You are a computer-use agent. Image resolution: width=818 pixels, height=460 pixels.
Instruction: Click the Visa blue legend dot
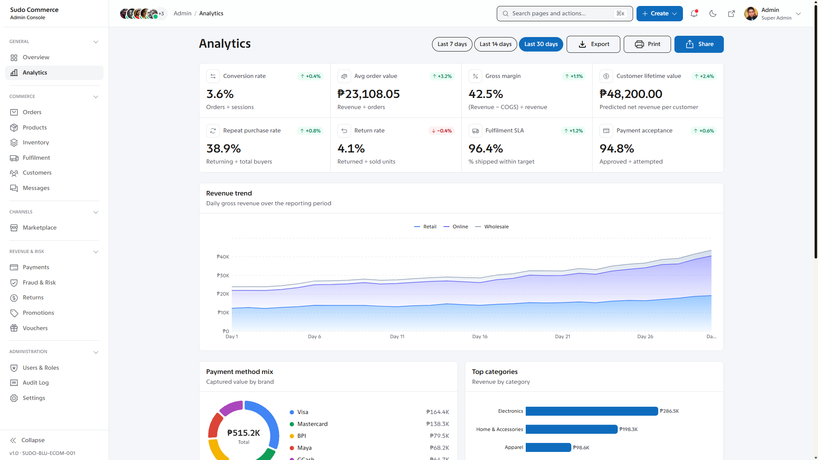click(292, 412)
